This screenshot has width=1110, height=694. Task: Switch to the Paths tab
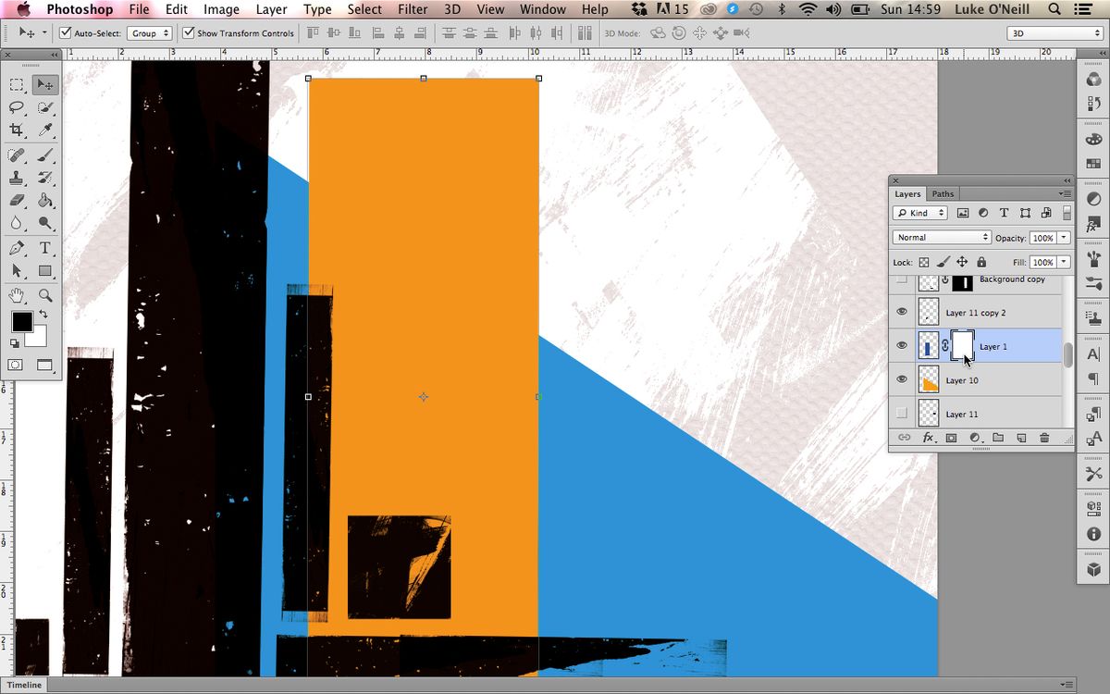tap(943, 193)
